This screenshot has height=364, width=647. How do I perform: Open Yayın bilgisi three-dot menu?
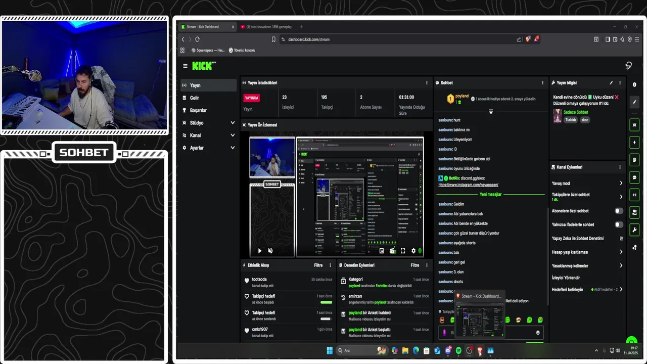point(620,83)
